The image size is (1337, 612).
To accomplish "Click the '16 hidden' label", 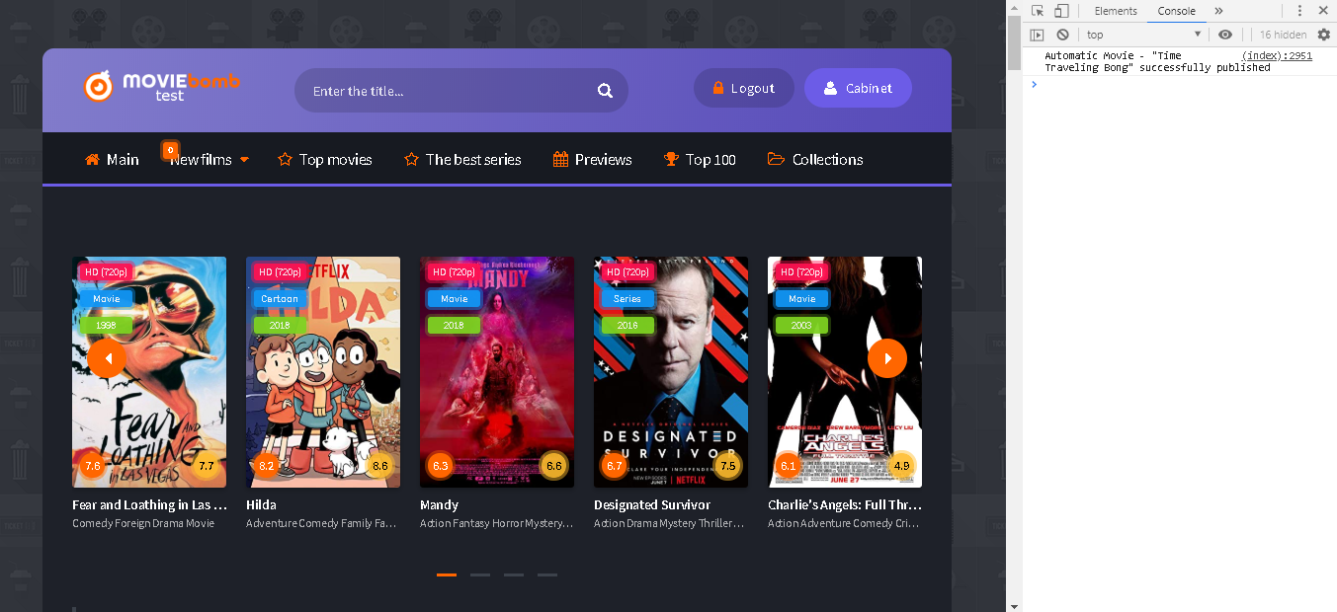I will (x=1283, y=35).
